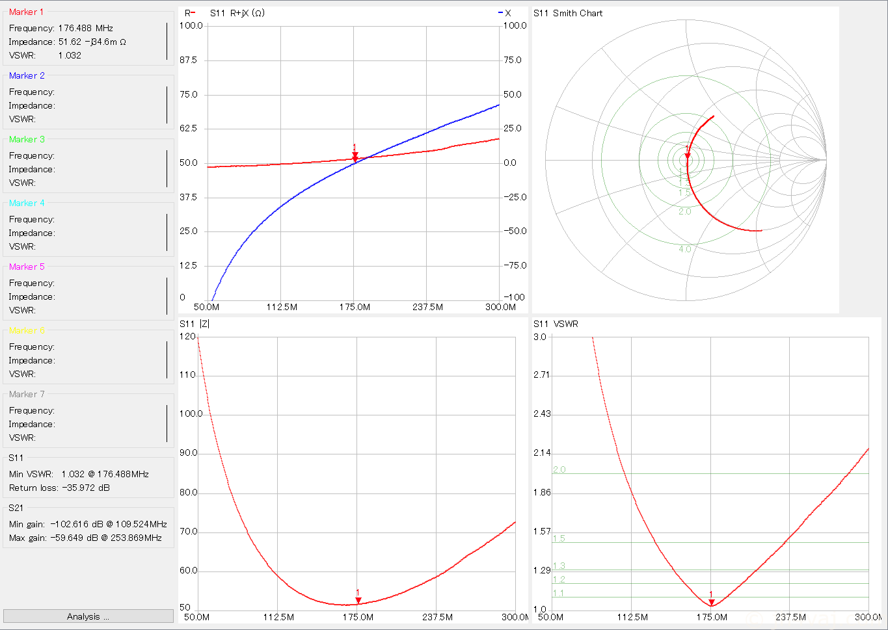The image size is (888, 630).
Task: Click marker 1 triangle on |Z| chart
Action: (358, 600)
